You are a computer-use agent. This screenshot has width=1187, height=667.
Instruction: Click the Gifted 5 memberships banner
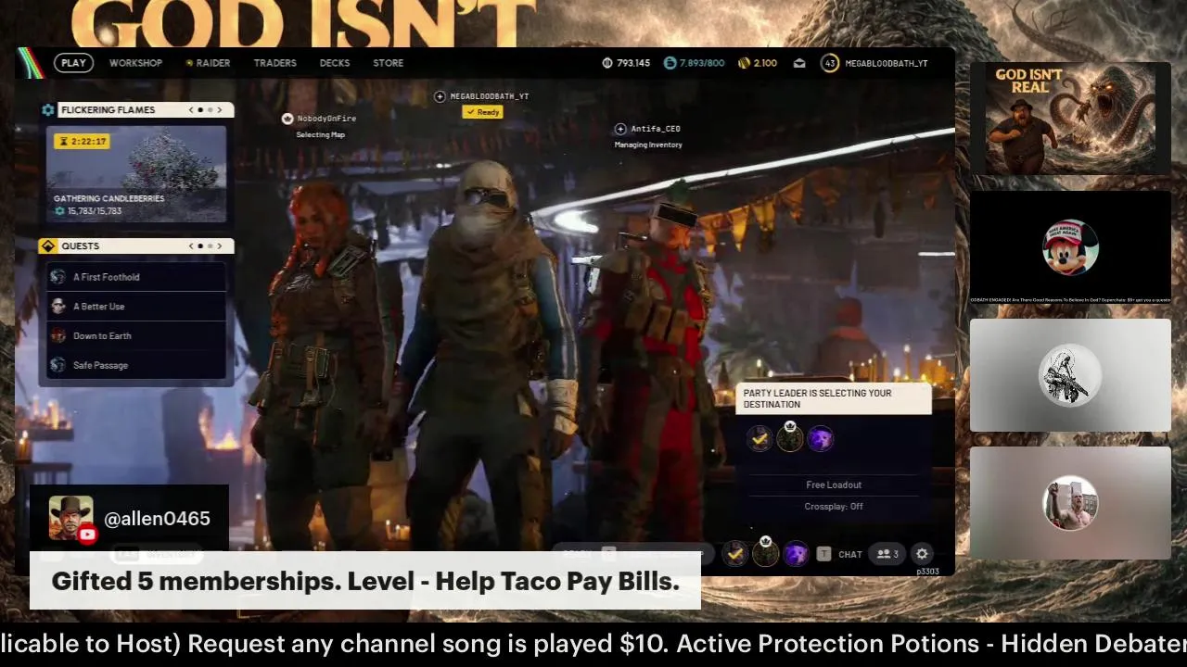tap(365, 582)
